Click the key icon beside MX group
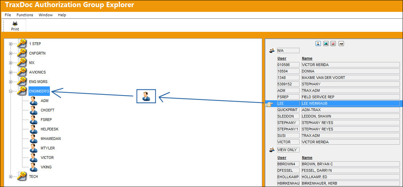This screenshot has height=187, width=403. coord(22,63)
